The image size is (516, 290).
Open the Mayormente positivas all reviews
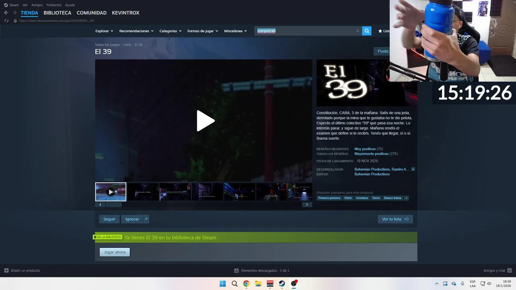pos(371,154)
